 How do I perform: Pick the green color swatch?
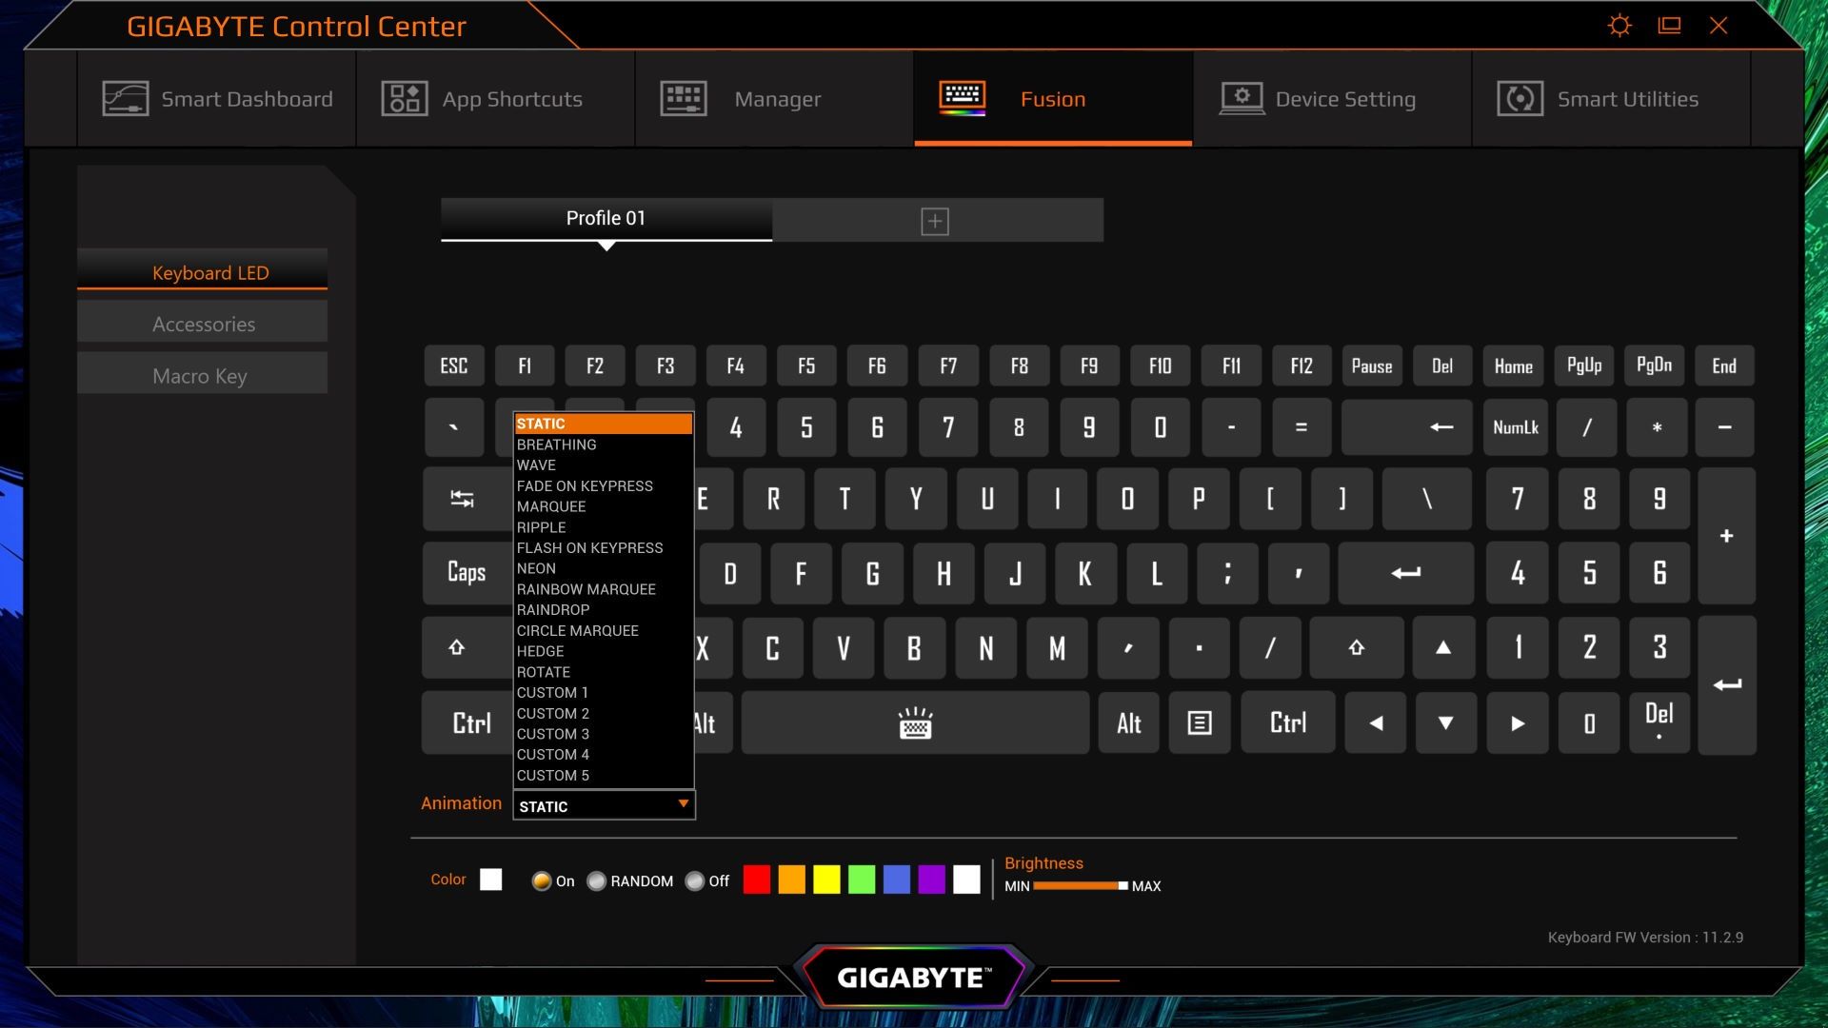coord(862,880)
